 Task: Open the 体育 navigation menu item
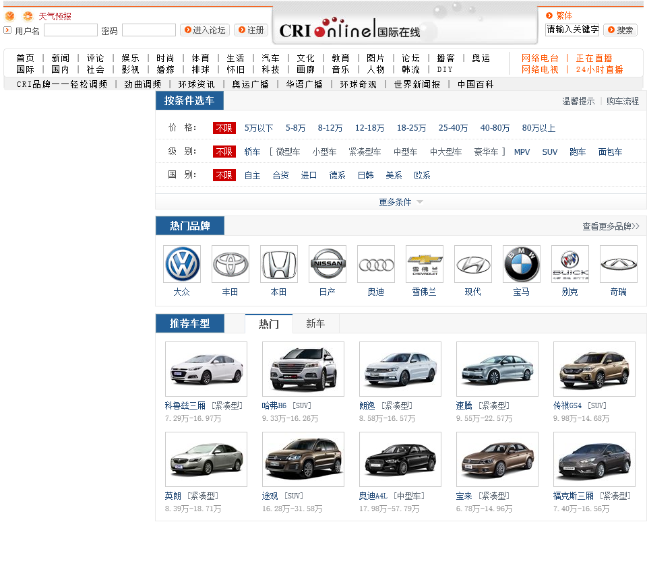tap(201, 58)
